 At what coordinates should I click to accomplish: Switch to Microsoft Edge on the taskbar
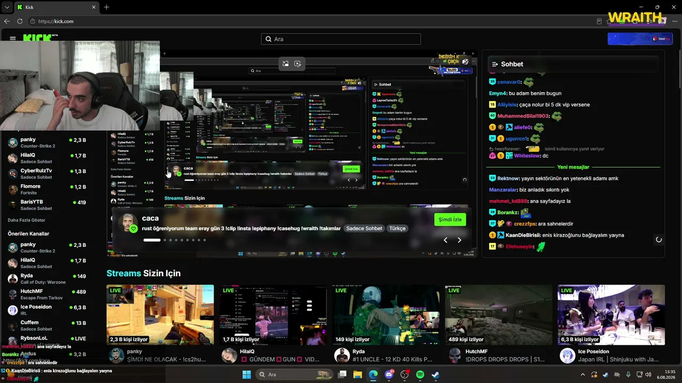[373, 374]
